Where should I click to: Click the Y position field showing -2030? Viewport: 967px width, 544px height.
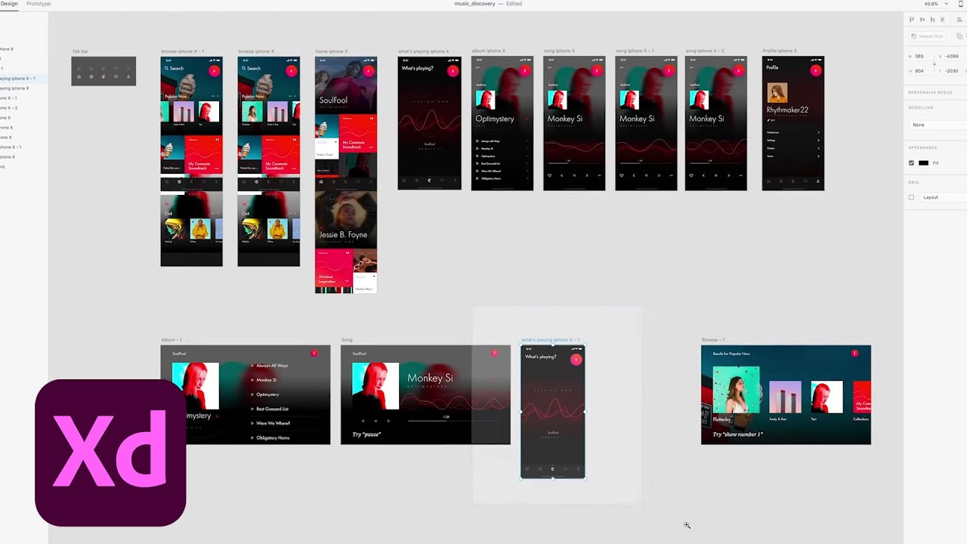pos(954,71)
